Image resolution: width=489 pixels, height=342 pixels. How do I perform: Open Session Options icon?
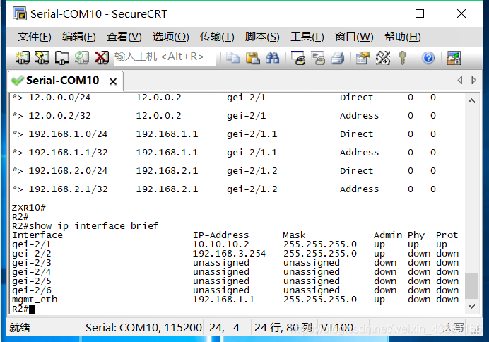[363, 58]
